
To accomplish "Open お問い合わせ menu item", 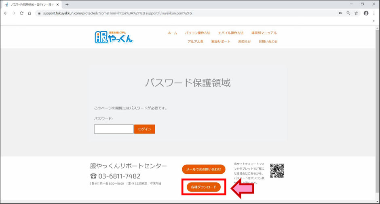I will coord(268,42).
